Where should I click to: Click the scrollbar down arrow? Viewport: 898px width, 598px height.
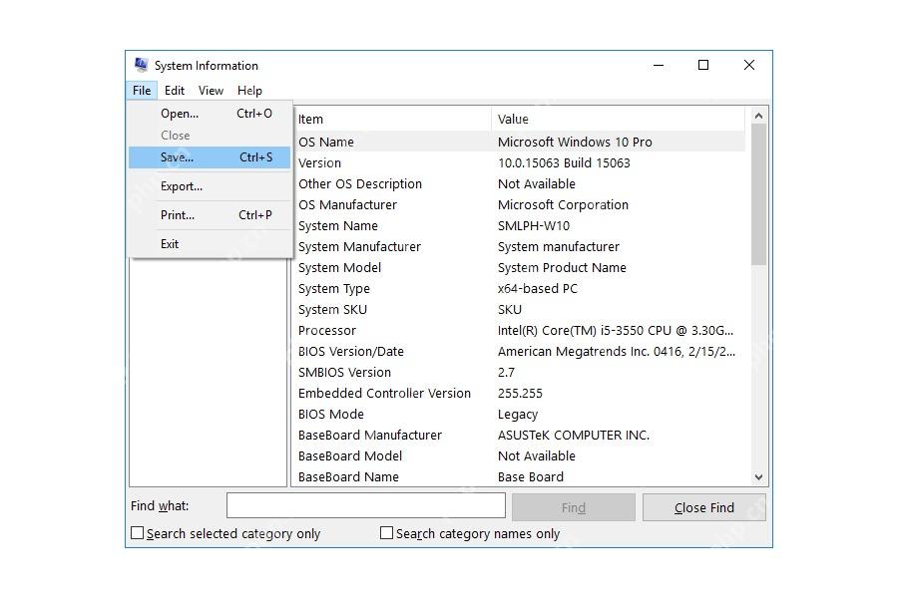point(759,477)
